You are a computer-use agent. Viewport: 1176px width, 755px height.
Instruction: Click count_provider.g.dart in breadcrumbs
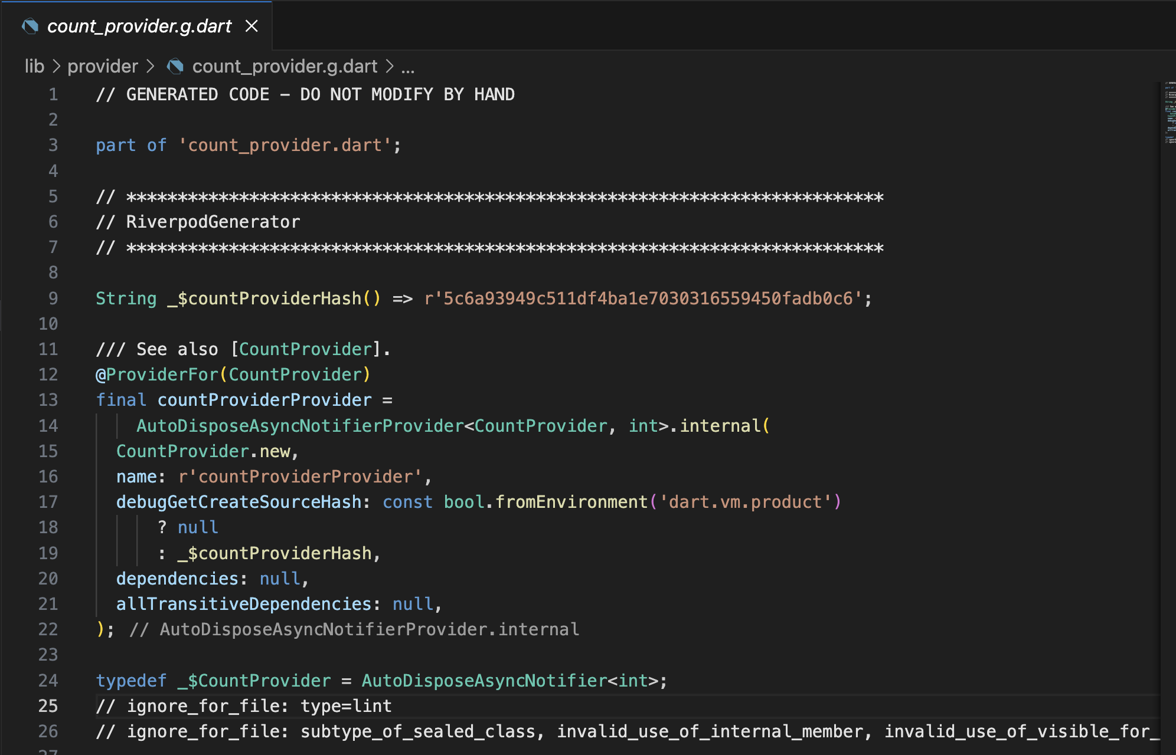(285, 67)
